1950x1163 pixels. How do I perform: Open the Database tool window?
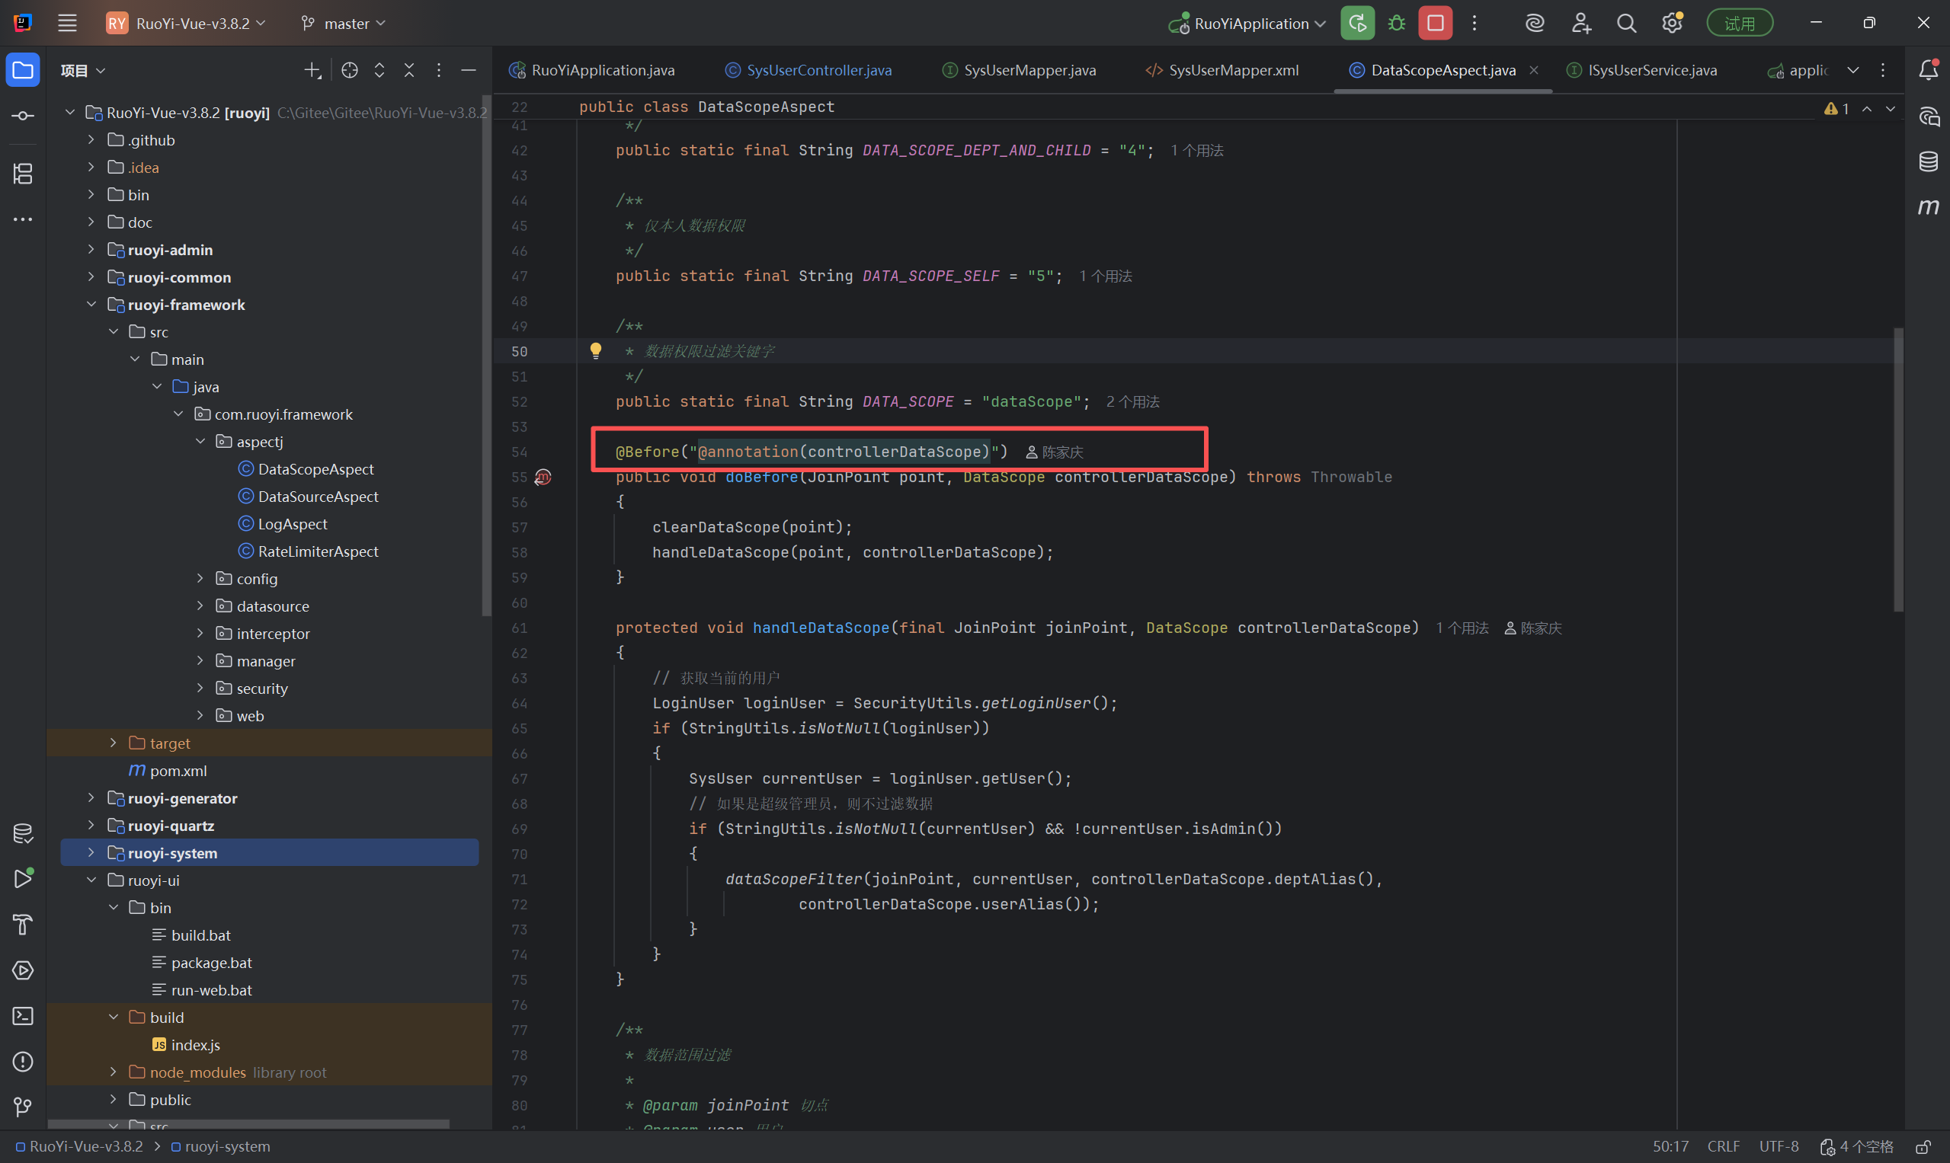coord(1928,161)
